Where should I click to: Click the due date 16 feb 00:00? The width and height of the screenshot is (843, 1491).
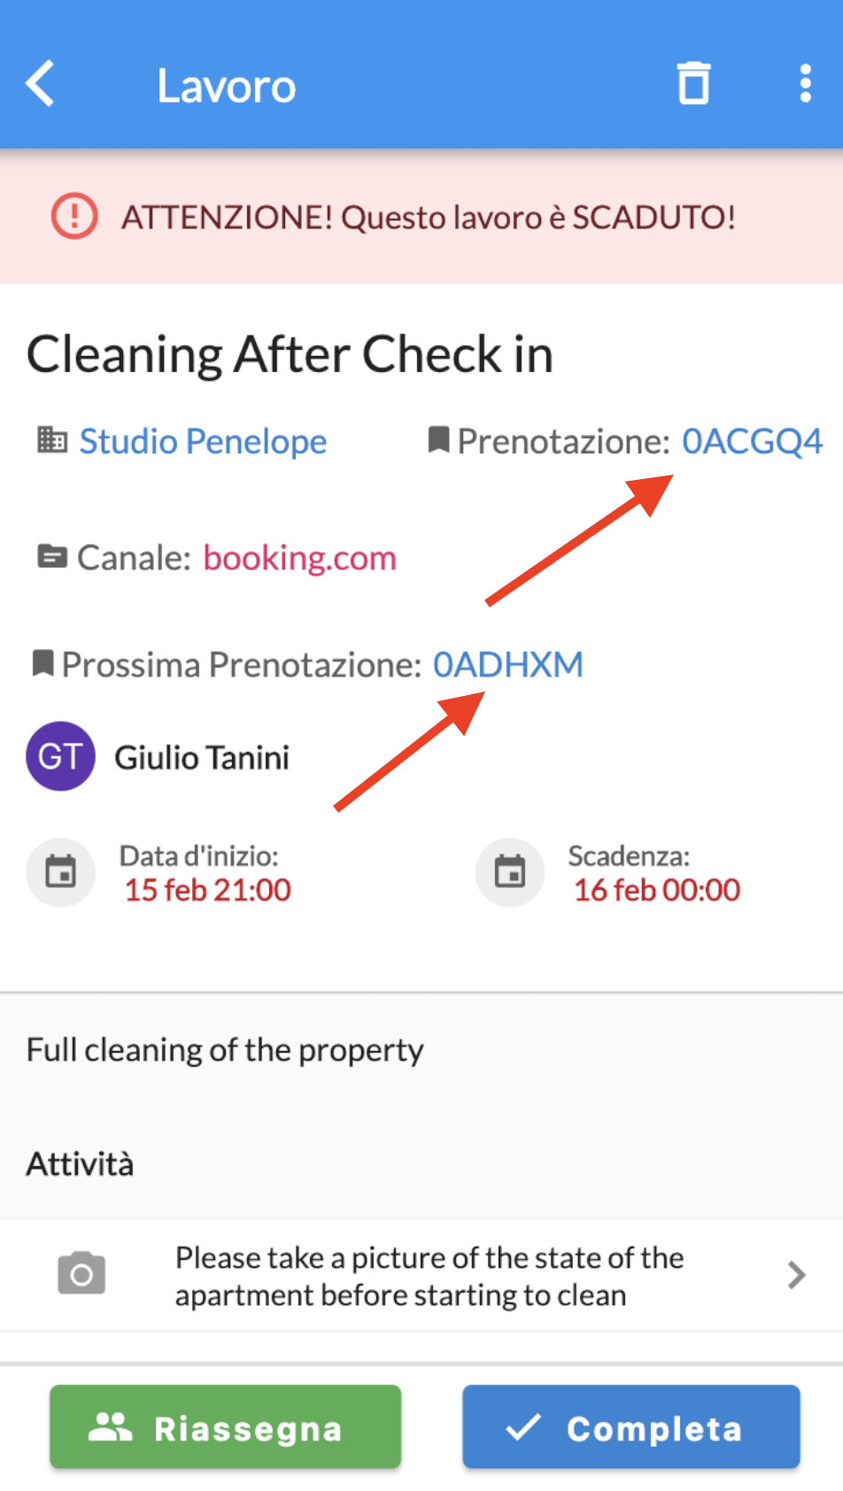tap(657, 890)
